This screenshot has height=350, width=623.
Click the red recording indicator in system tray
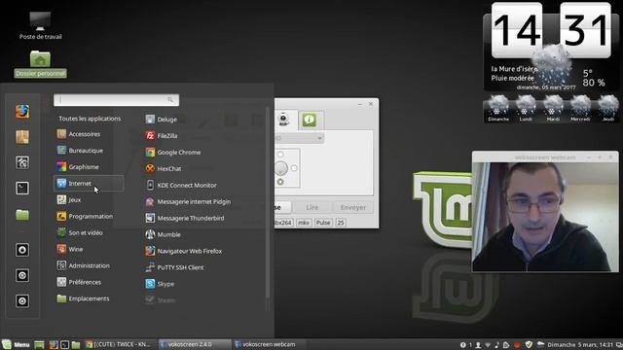pyautogui.click(x=517, y=345)
